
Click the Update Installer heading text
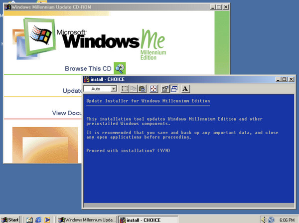pyautogui.click(x=148, y=101)
